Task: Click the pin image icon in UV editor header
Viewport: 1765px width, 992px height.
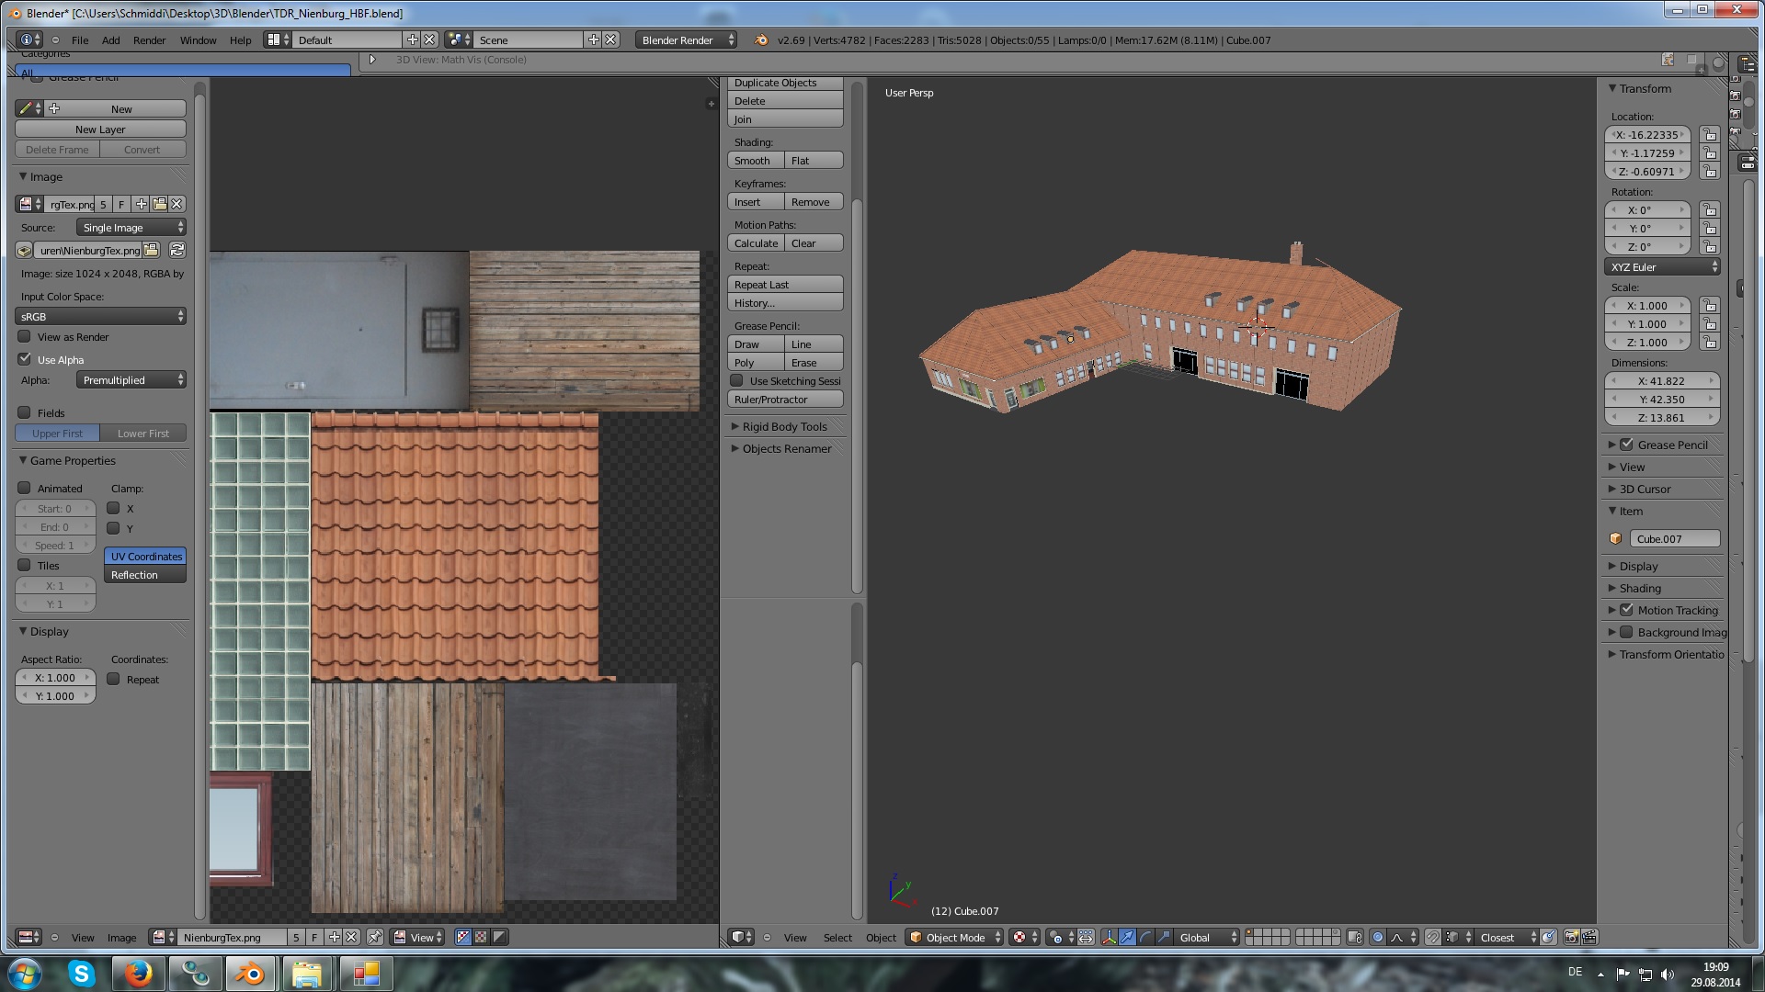Action: click(375, 937)
